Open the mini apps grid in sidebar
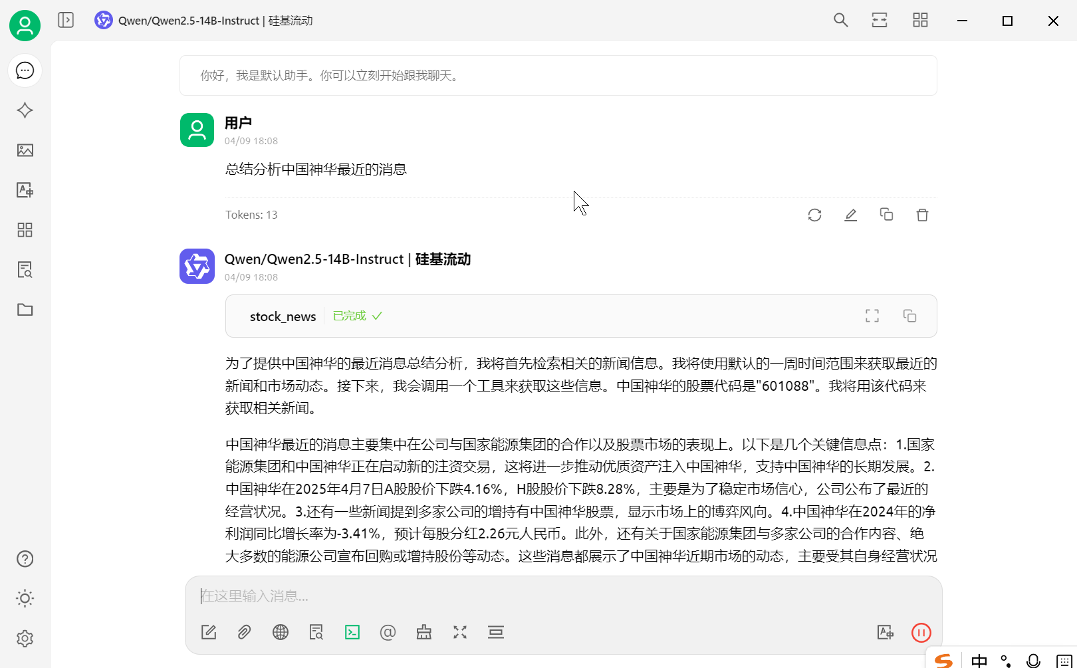The width and height of the screenshot is (1077, 668). click(x=25, y=230)
